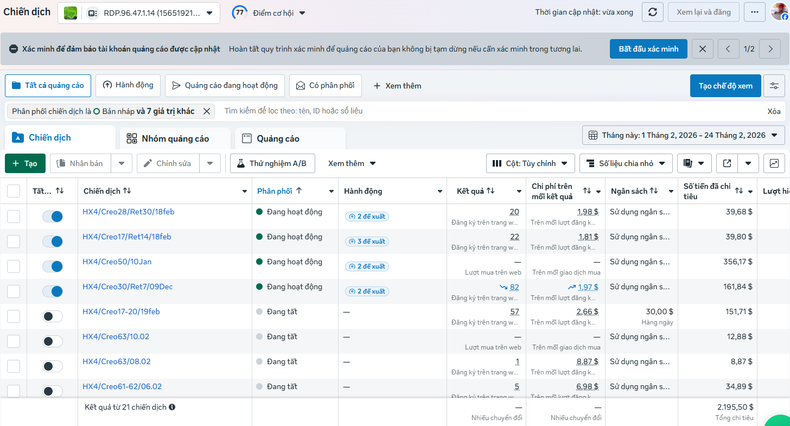Dismiss the verification banner with X
Screen dimensions: 790x426
pos(703,49)
